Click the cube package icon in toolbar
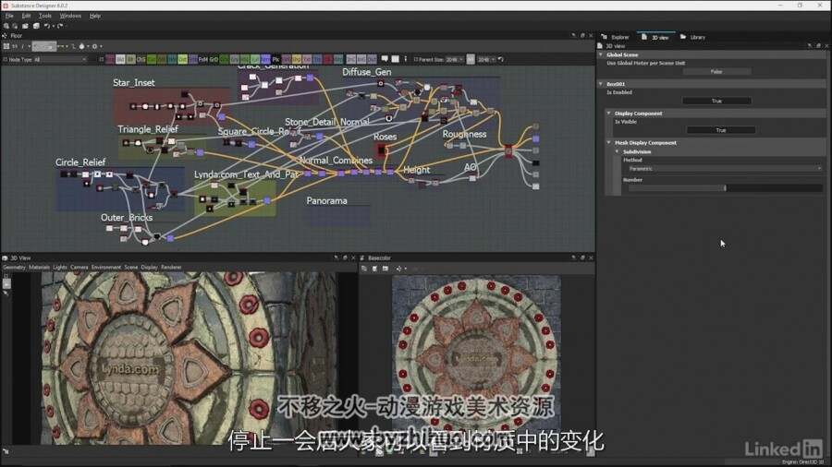Screen dimensions: 832x467 (36, 26)
